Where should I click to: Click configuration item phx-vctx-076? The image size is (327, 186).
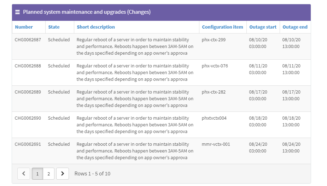click(x=215, y=66)
